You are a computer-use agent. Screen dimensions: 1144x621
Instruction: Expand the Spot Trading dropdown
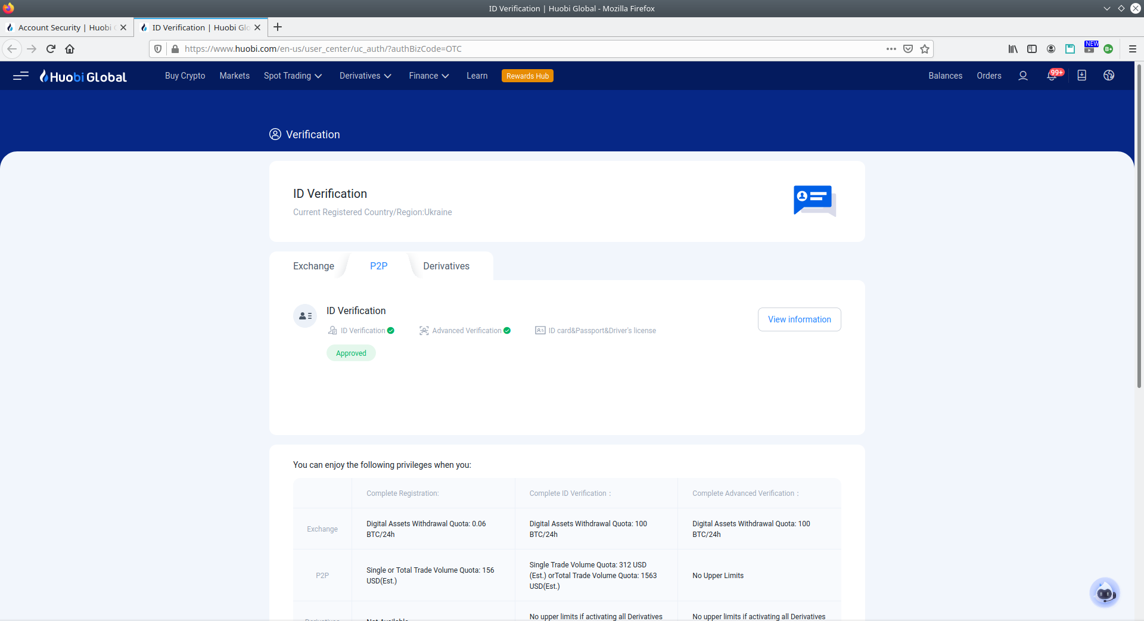[x=293, y=76]
